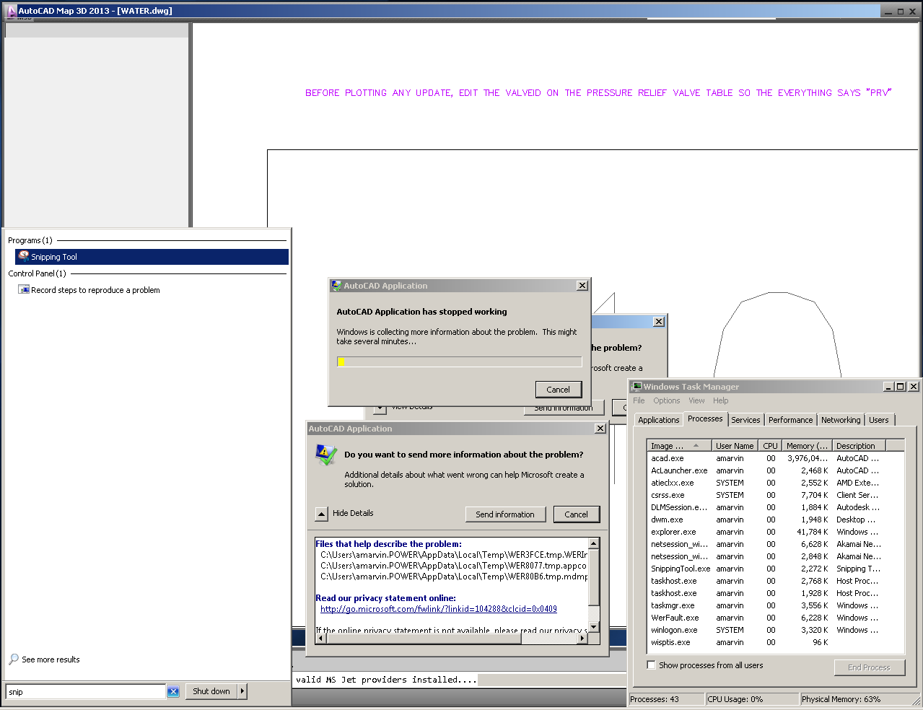Click the magnifier See more results icon
923x710 pixels.
14,659
